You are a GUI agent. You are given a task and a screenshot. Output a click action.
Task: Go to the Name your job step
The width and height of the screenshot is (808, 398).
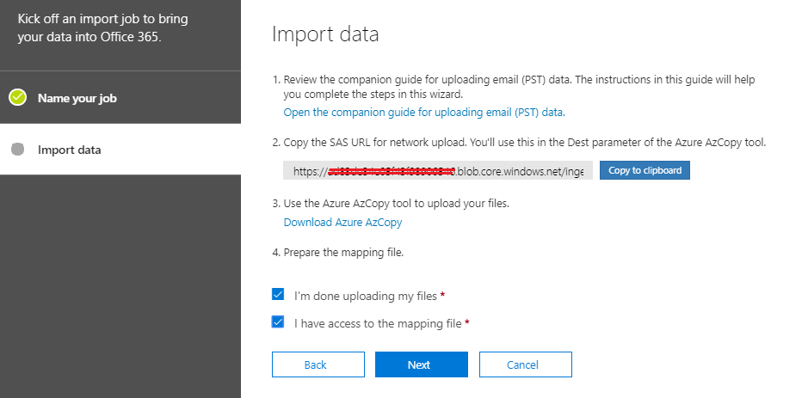(77, 98)
